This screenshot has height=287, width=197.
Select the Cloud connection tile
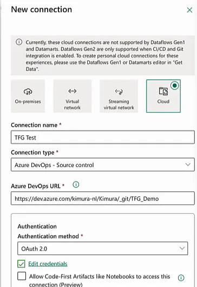(163, 96)
